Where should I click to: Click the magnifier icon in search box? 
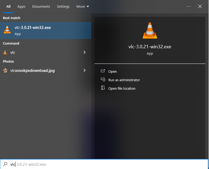[x=5, y=164]
